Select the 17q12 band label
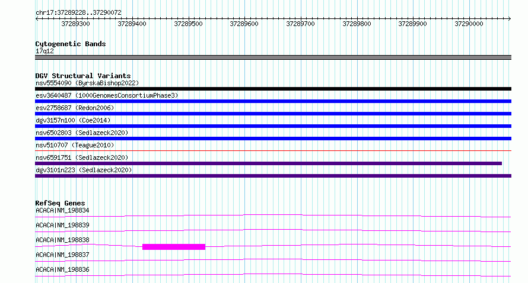The height and width of the screenshot is (283, 528). (44, 51)
